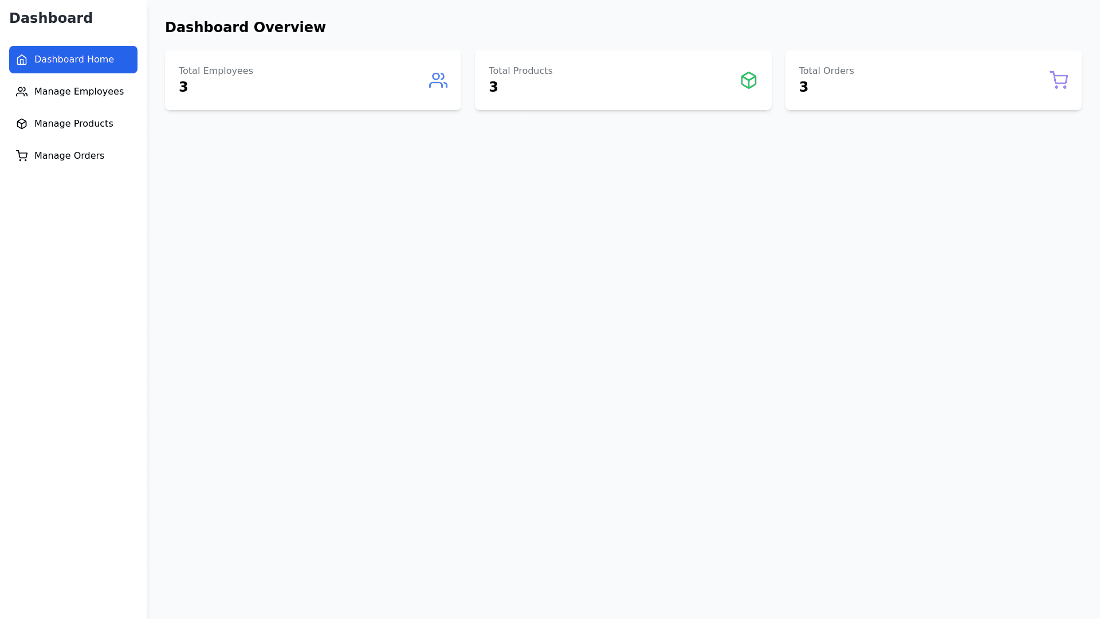Click the Total Employees count number

[183, 87]
